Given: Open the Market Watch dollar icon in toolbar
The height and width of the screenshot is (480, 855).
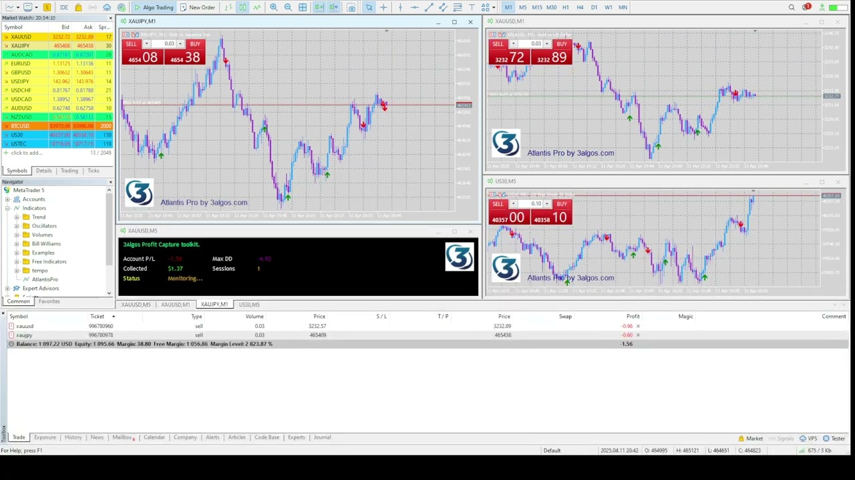Looking at the screenshot, I should (47, 7).
